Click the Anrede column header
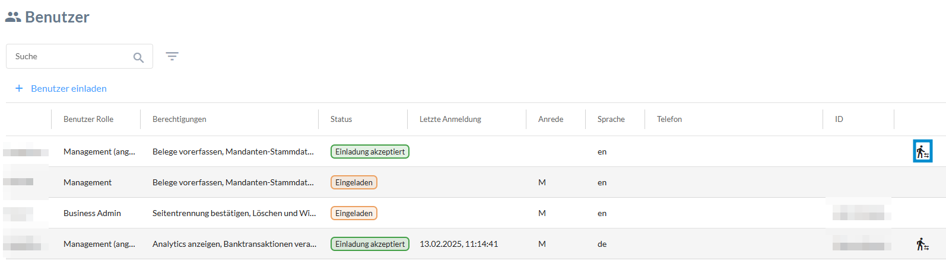The width and height of the screenshot is (946, 264). tap(551, 119)
